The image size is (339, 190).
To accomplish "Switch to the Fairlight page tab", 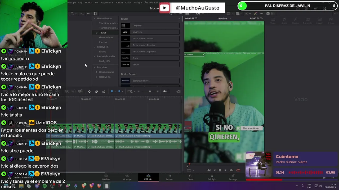I will (x=212, y=177).
